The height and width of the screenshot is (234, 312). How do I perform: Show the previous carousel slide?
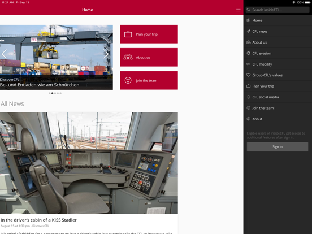tap(4, 54)
